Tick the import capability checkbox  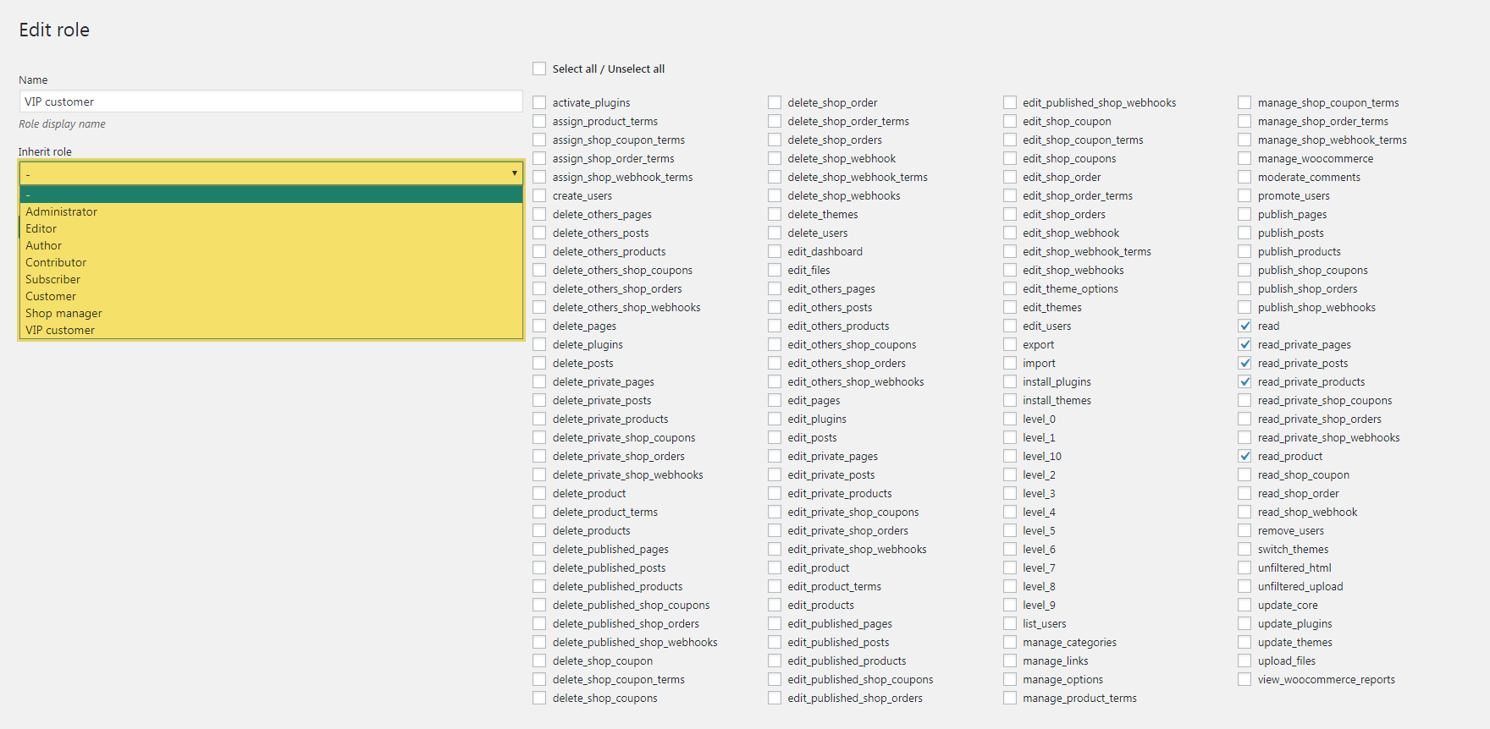(1010, 363)
